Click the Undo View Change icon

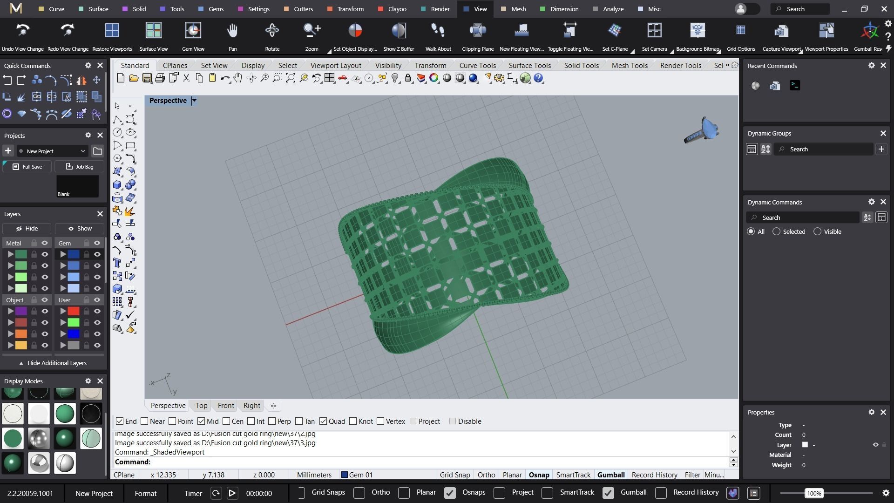(x=22, y=30)
